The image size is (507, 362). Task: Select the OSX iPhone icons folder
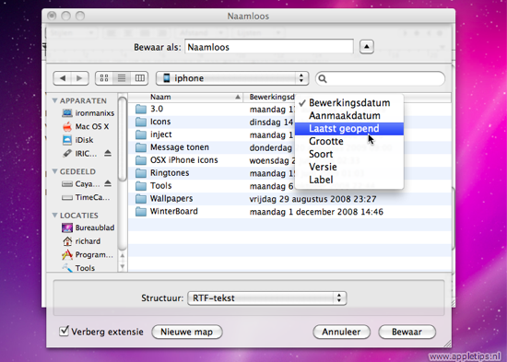click(x=177, y=160)
